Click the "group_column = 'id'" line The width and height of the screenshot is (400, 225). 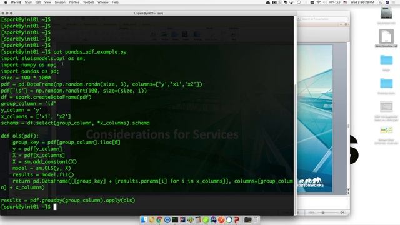coord(28,103)
